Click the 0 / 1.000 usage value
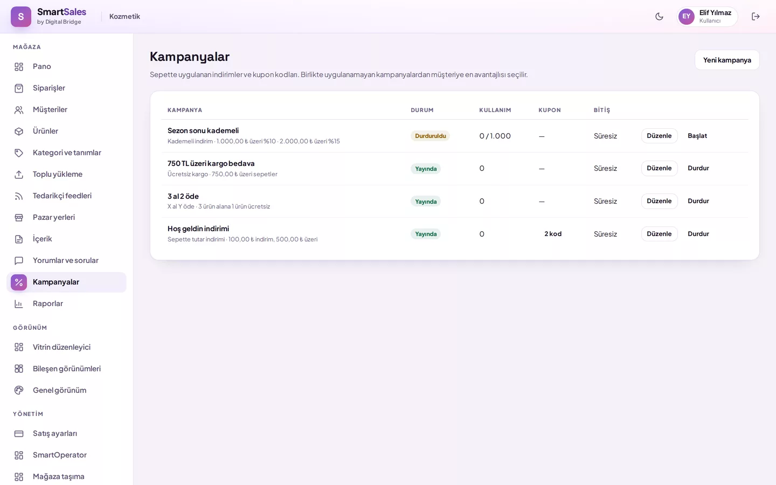The width and height of the screenshot is (776, 485). pos(495,136)
